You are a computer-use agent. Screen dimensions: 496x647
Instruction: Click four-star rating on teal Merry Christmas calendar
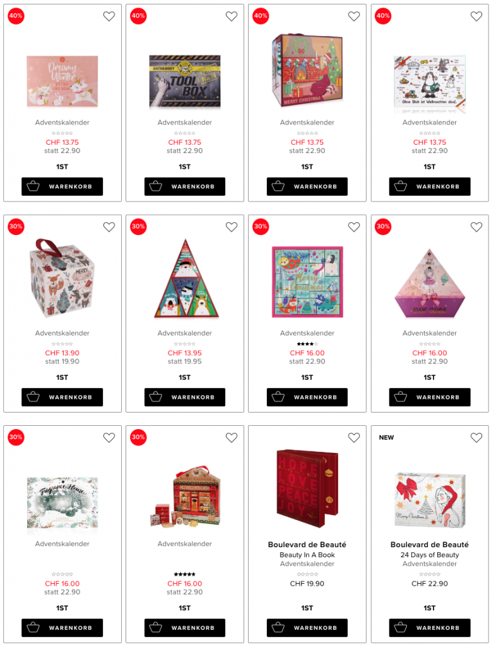[x=307, y=344]
